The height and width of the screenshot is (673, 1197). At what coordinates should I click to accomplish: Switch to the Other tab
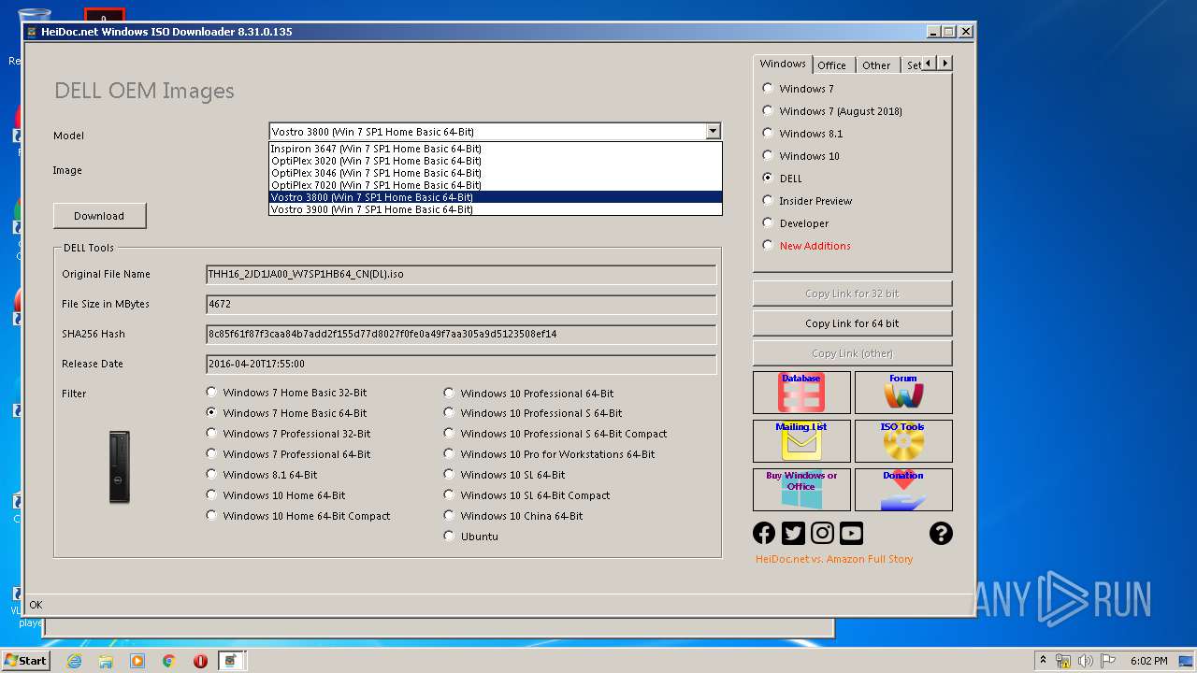pos(876,65)
